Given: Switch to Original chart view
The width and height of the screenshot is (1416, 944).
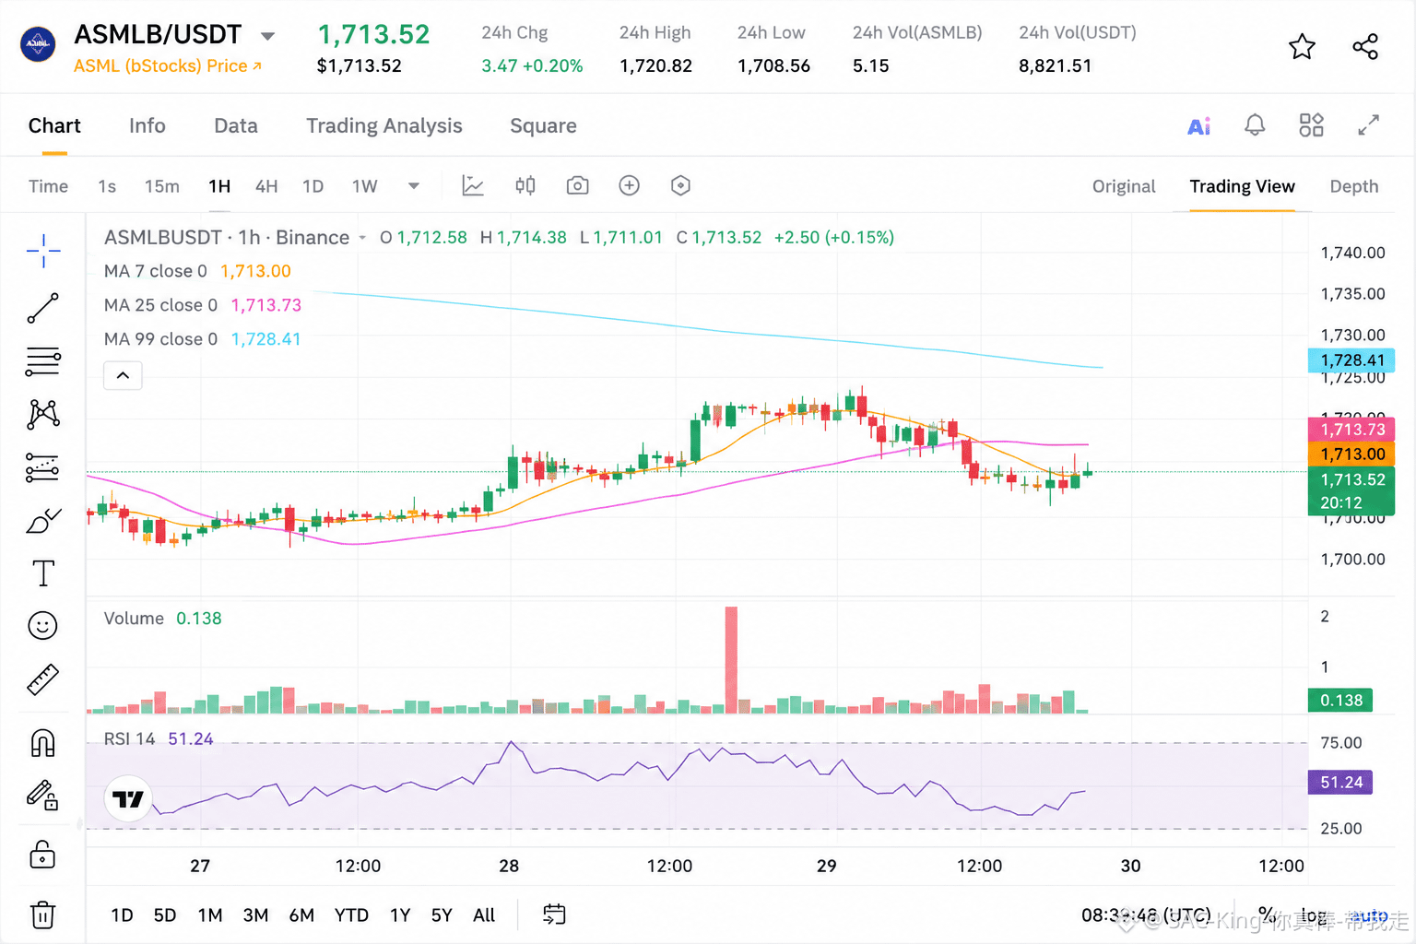Looking at the screenshot, I should click(x=1124, y=186).
